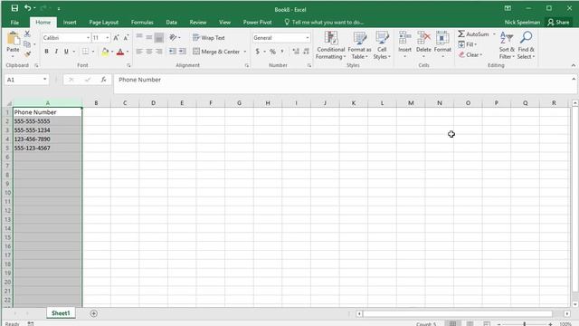Click the Insert cells icon
Image resolution: width=579 pixels, height=326 pixels.
tap(404, 38)
